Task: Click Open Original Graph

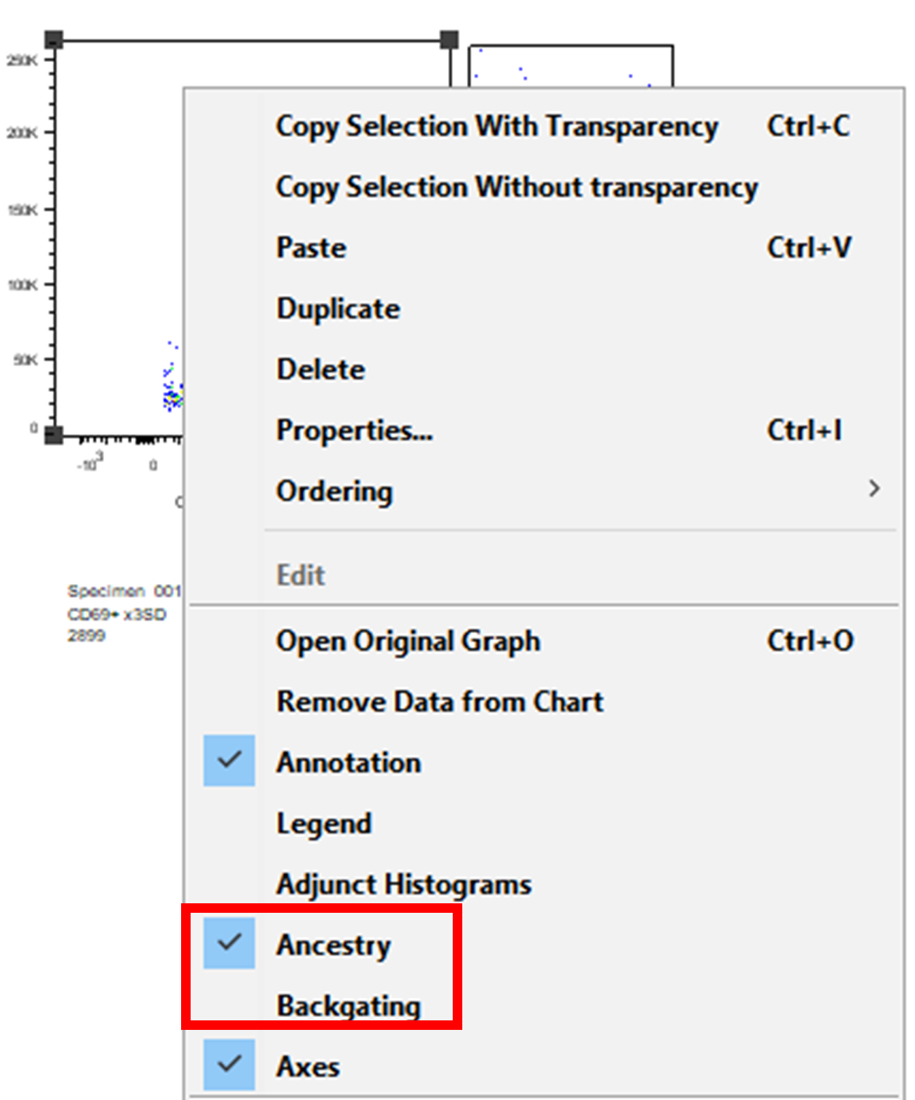Action: [x=408, y=641]
